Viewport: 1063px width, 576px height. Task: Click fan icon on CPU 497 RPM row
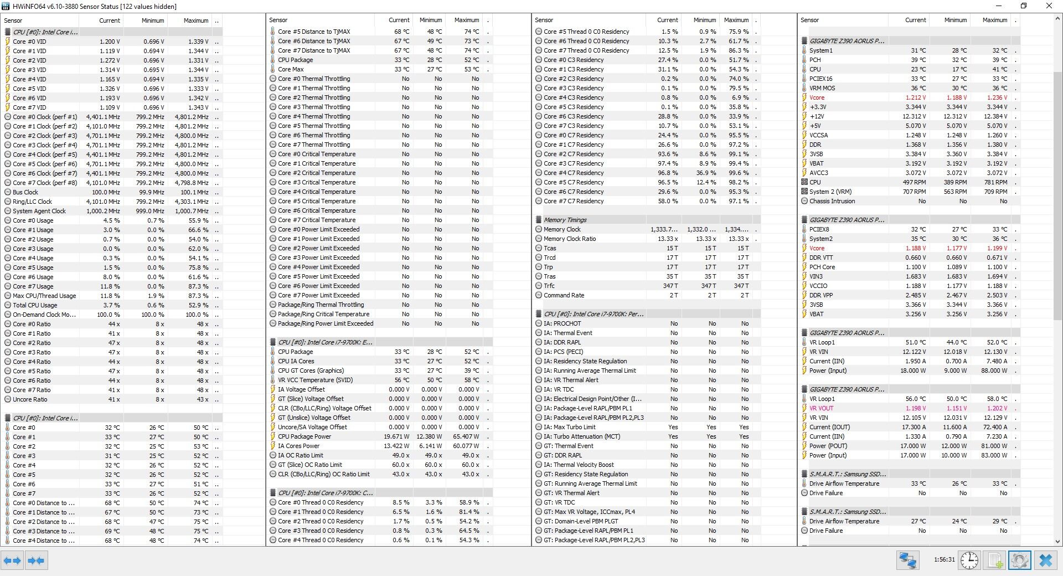pyautogui.click(x=804, y=182)
